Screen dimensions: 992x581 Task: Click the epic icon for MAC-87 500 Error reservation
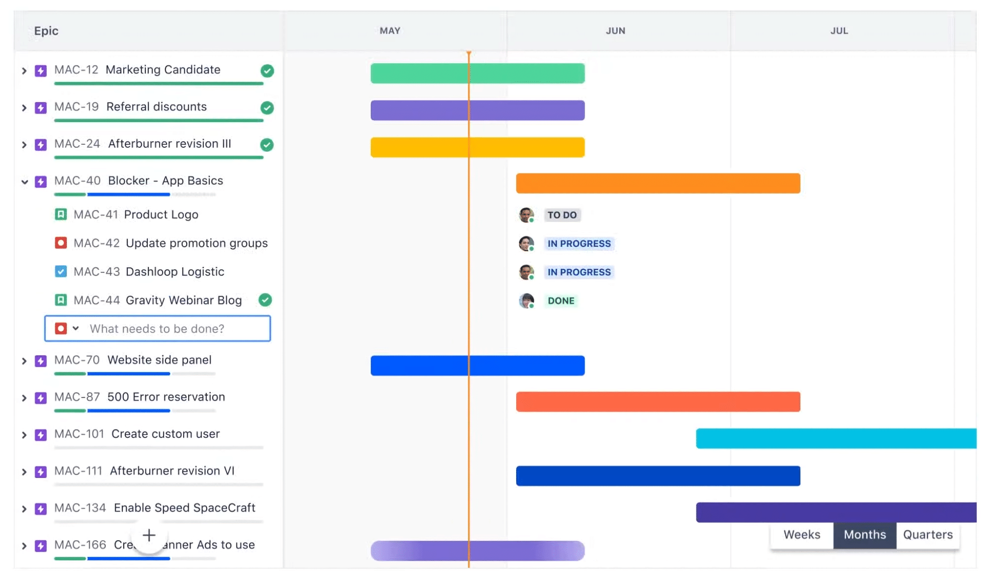[41, 398]
